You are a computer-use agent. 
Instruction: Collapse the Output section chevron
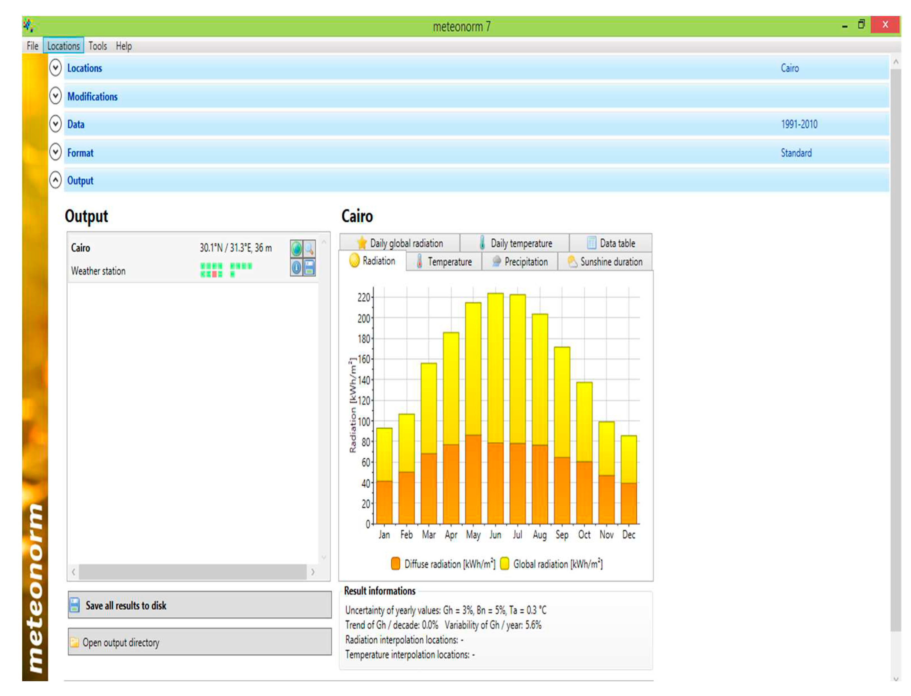point(55,180)
